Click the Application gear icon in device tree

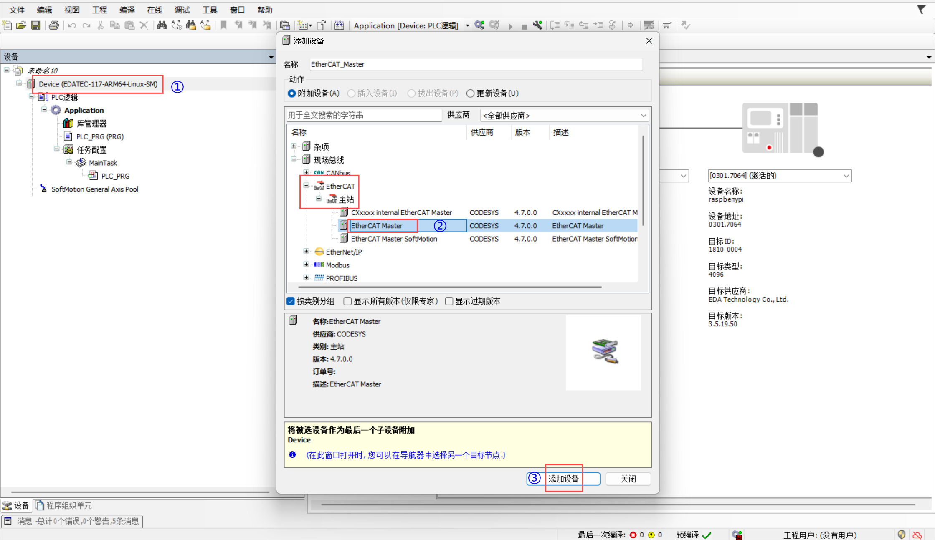point(56,110)
